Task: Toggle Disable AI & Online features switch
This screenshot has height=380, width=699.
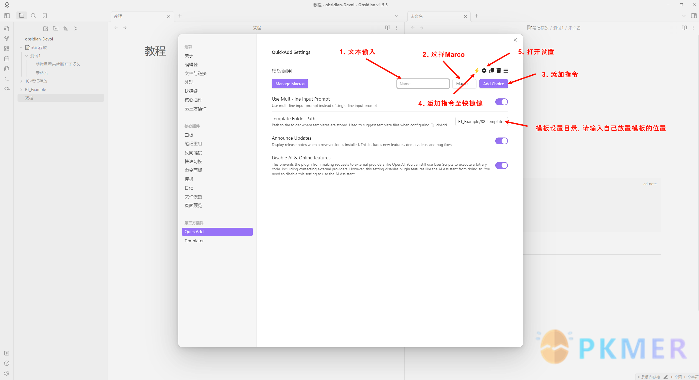Action: click(501, 165)
